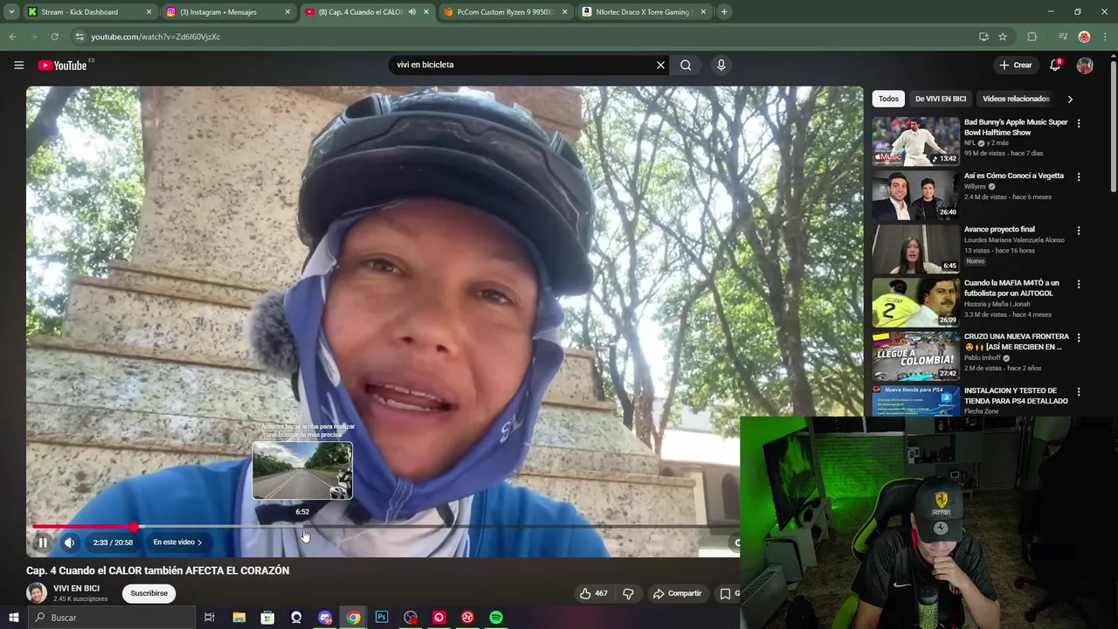Image resolution: width=1118 pixels, height=629 pixels.
Task: Open more options for Bad Bunny video
Action: [1079, 123]
